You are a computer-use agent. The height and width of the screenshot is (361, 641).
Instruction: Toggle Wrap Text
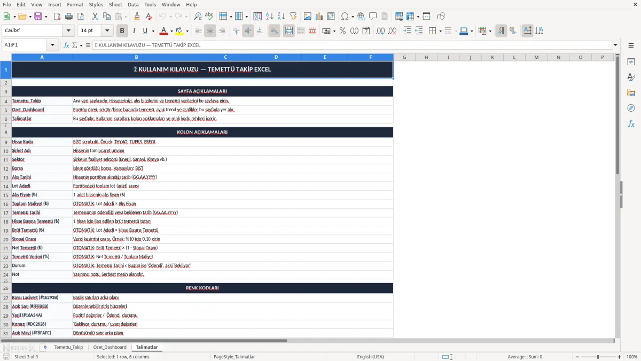click(x=274, y=31)
